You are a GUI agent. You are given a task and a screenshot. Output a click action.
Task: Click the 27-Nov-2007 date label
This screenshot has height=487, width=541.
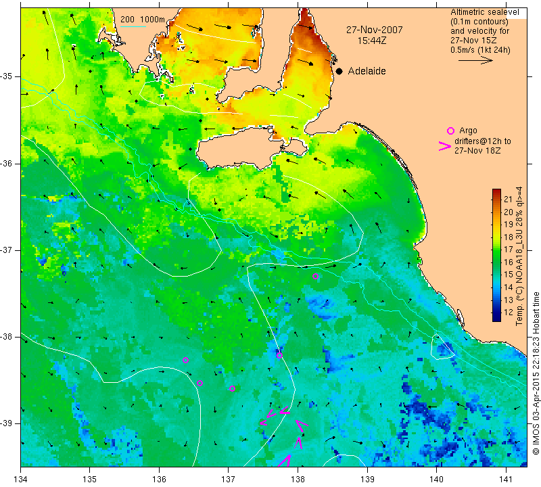click(375, 30)
